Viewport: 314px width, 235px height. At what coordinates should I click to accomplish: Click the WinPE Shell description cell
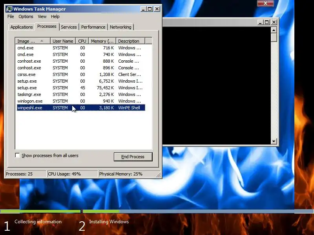129,108
